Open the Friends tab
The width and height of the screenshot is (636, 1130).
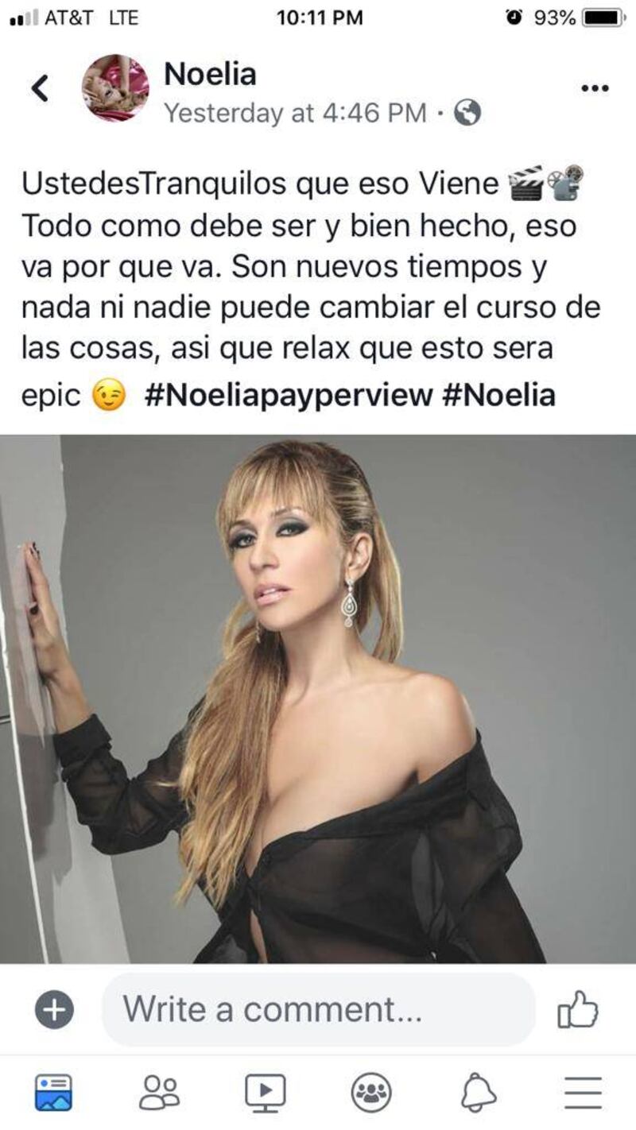(159, 1093)
